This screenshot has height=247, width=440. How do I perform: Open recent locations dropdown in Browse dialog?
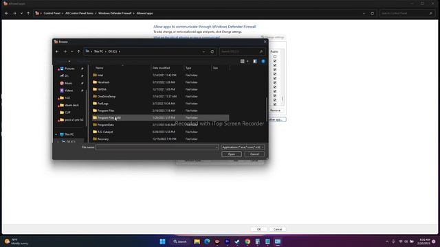pos(71,51)
